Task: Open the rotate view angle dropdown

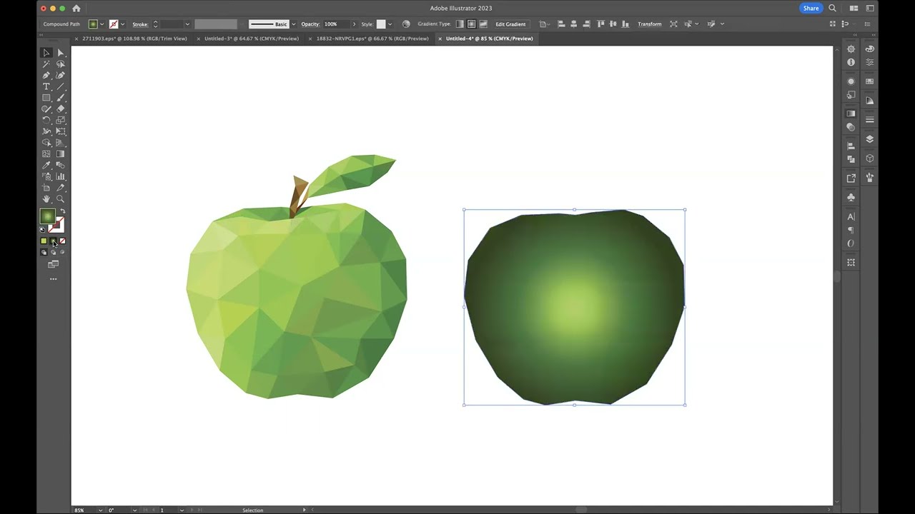Action: coord(134,510)
